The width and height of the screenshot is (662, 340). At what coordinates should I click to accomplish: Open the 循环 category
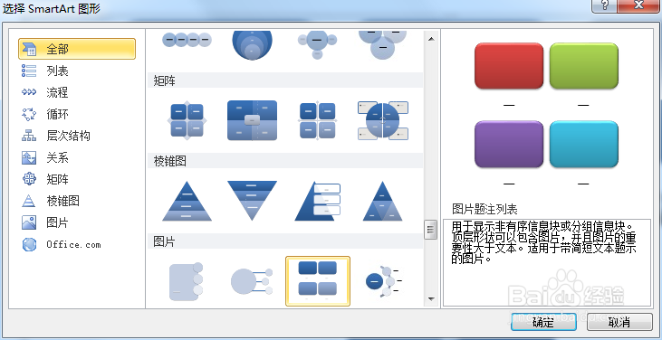point(57,114)
